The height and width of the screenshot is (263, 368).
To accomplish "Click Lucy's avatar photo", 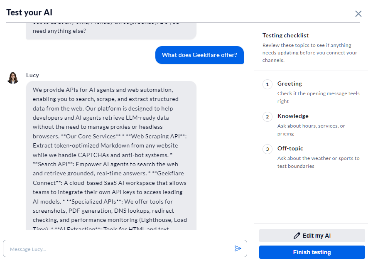I will [x=13, y=78].
